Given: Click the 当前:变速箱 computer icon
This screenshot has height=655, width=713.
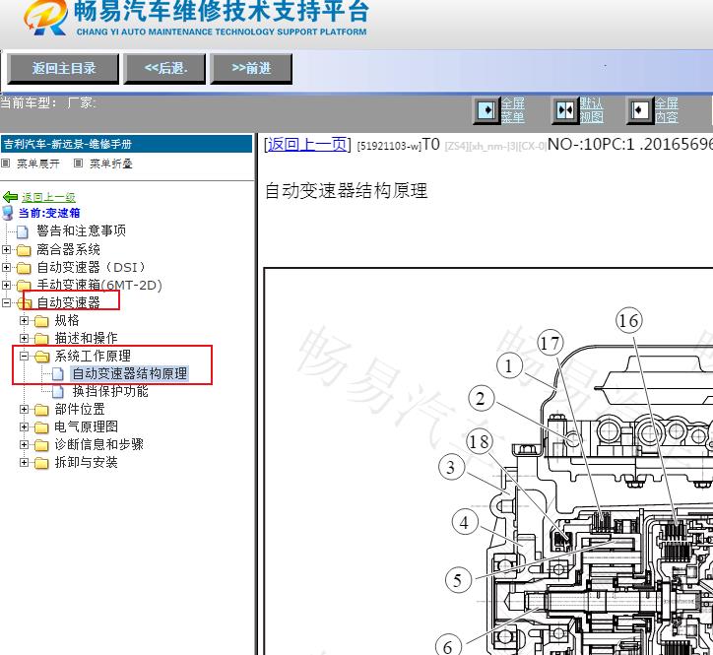Looking at the screenshot, I should click(8, 213).
